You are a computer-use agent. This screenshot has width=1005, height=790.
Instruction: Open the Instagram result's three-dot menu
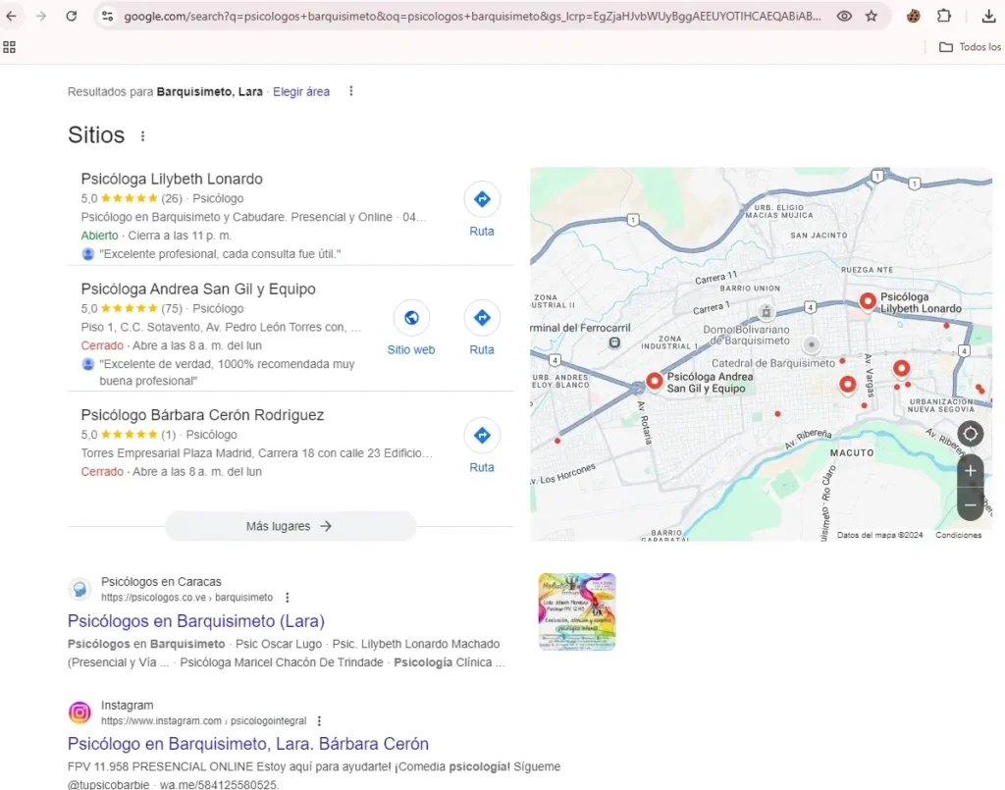(320, 719)
